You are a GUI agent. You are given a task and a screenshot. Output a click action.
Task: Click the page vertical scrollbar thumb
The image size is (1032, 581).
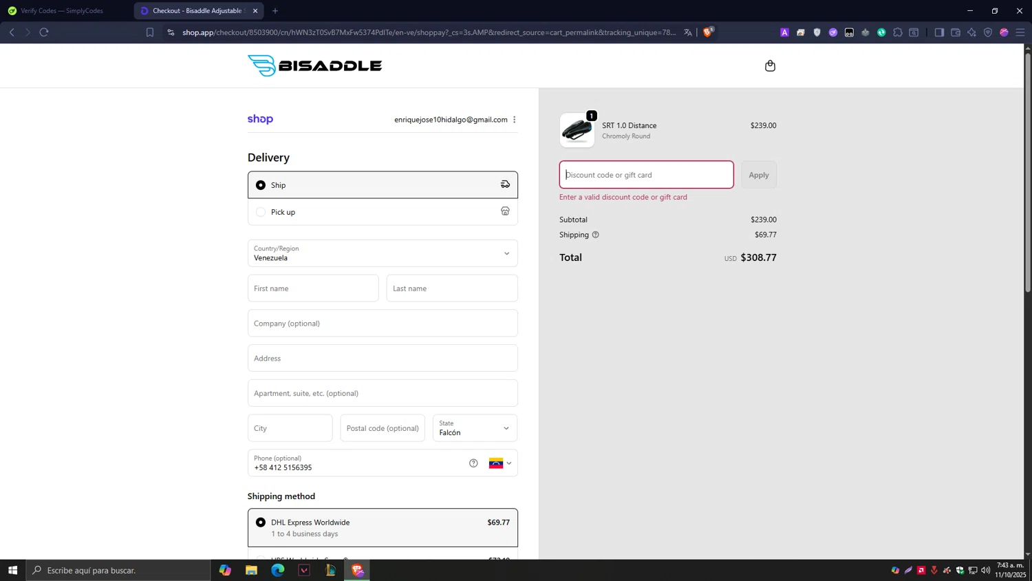tap(1028, 172)
